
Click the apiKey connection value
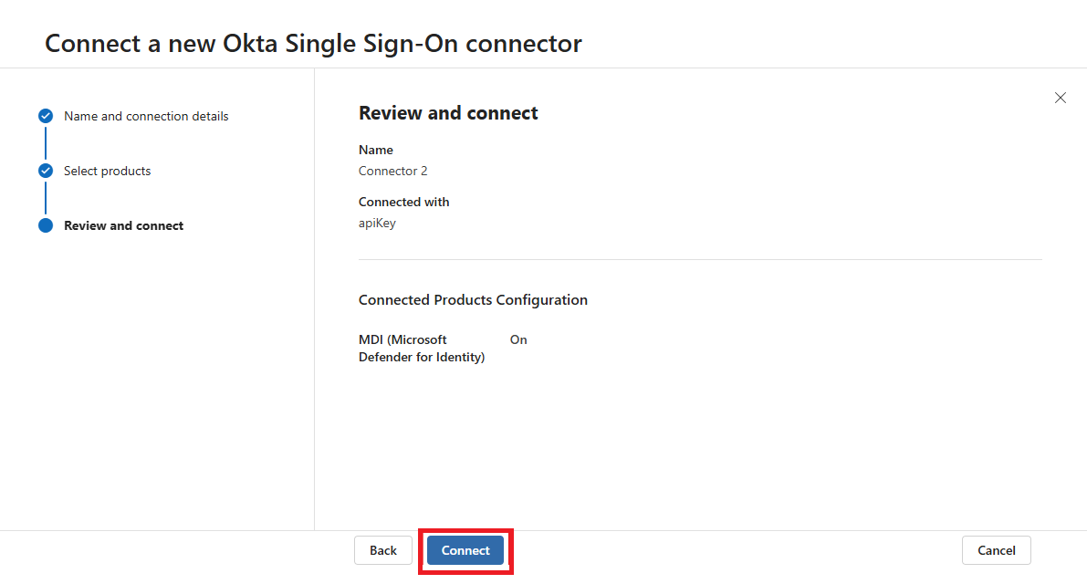tap(377, 223)
